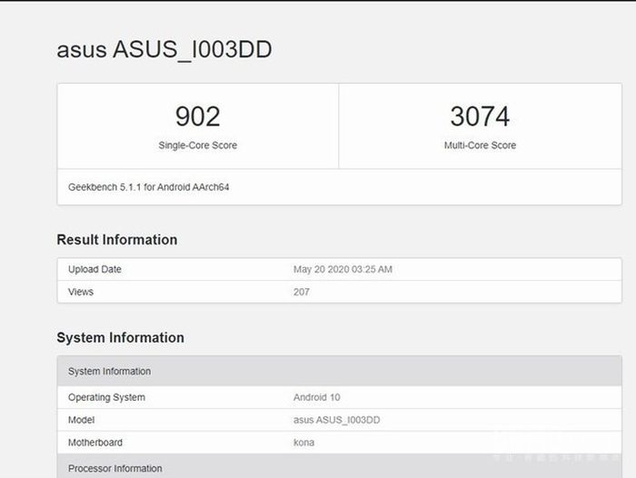Click the bold System Information section heading
This screenshot has width=636, height=478.
(x=120, y=338)
